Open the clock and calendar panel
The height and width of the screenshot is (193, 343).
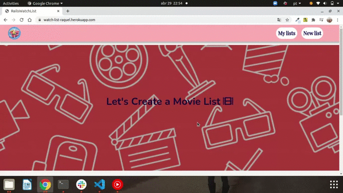click(171, 3)
